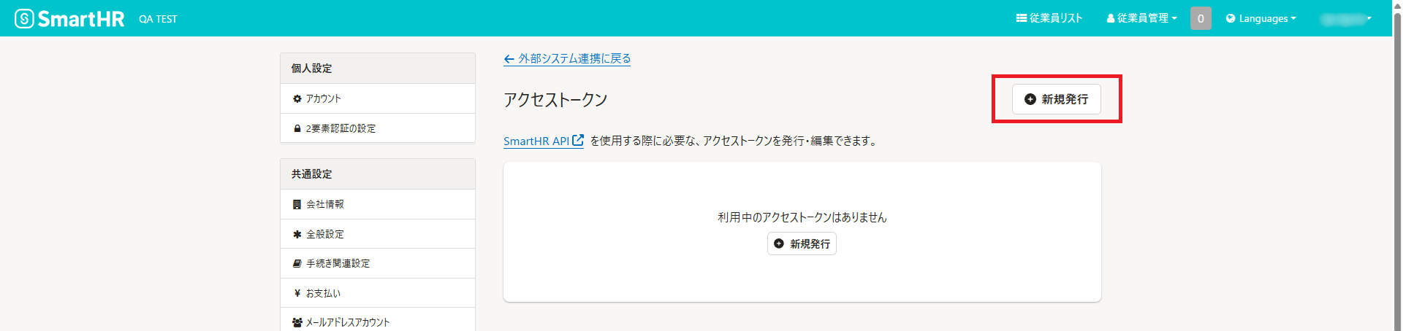Open the Languages dropdown
The width and height of the screenshot is (1403, 331).
1261,18
